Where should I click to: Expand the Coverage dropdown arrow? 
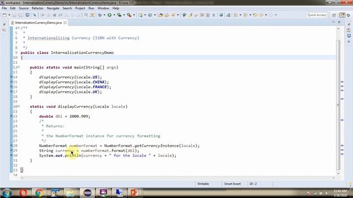coord(124,15)
